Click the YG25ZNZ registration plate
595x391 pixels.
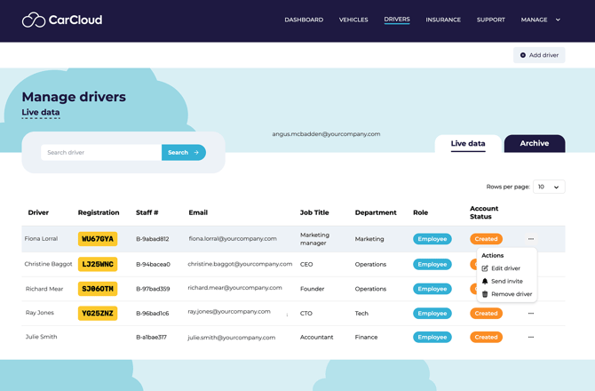tap(98, 314)
